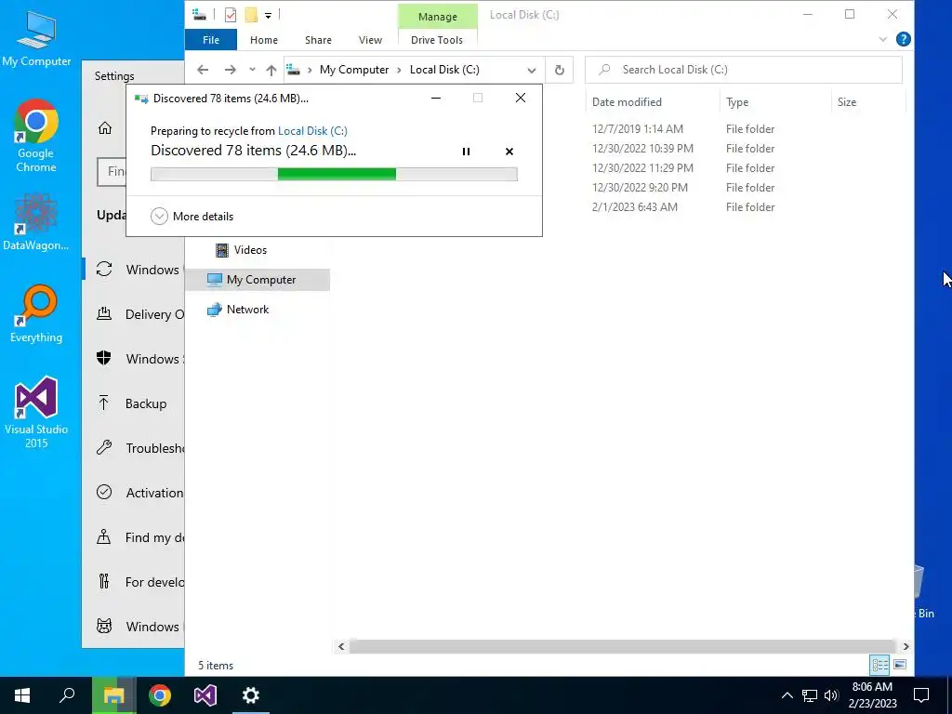Pause the recycle operation
952x714 pixels.
pos(466,152)
